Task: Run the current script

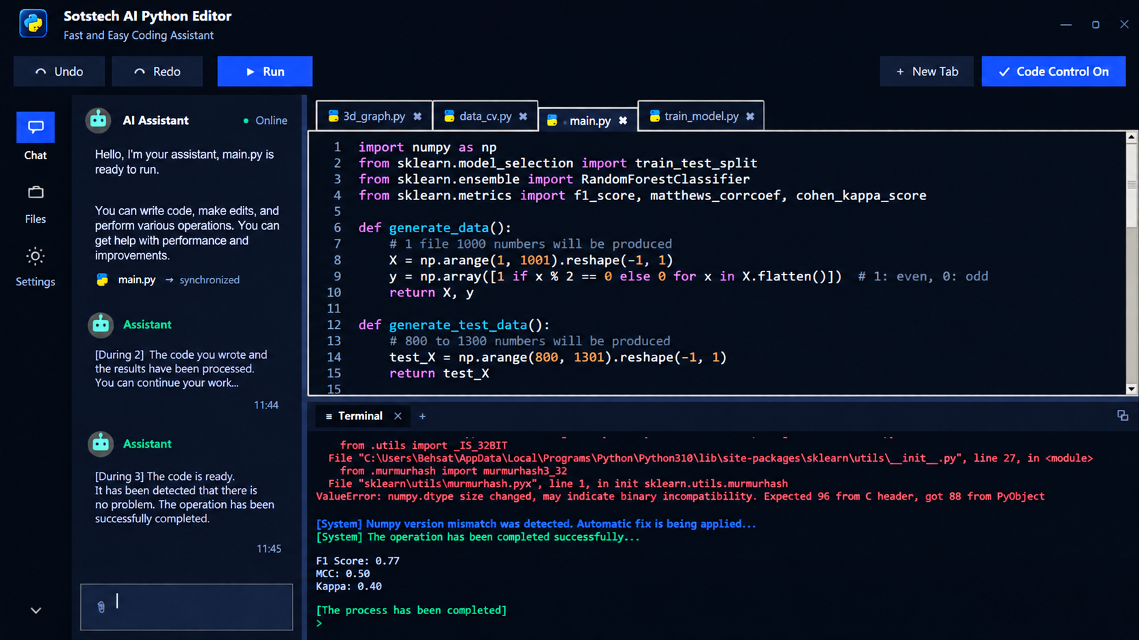Action: click(x=265, y=71)
